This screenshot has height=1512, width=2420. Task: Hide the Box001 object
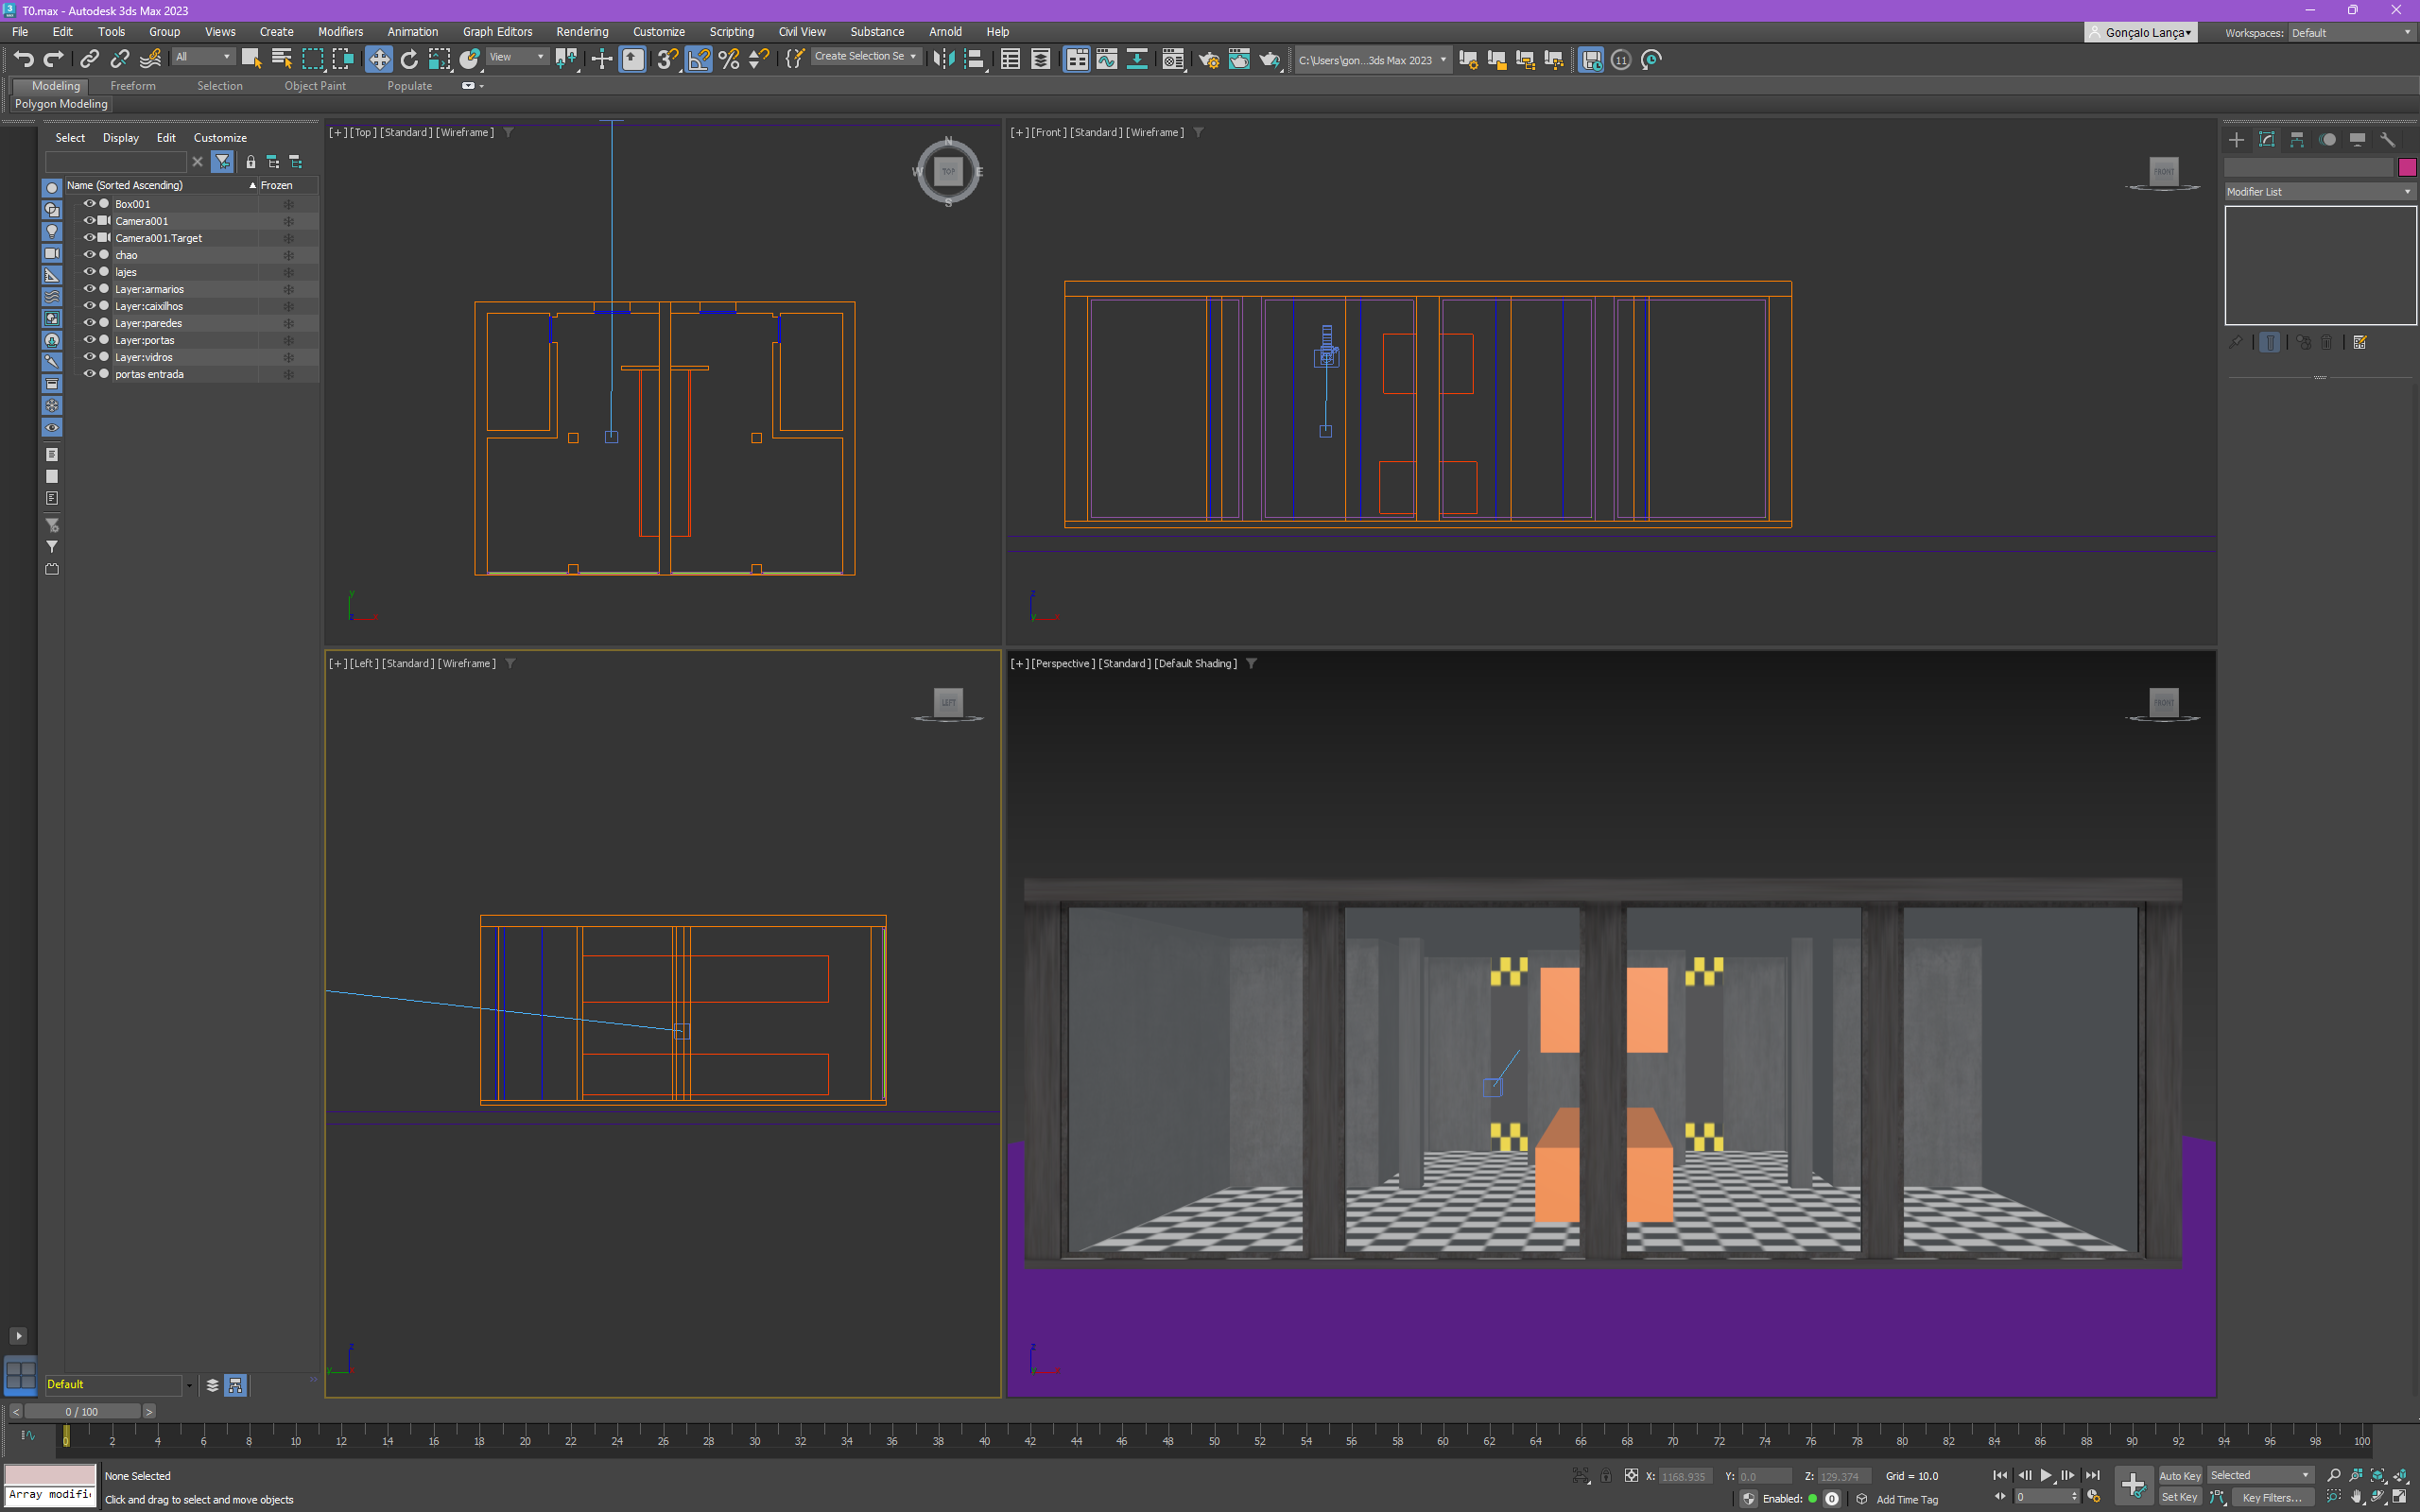(89, 204)
